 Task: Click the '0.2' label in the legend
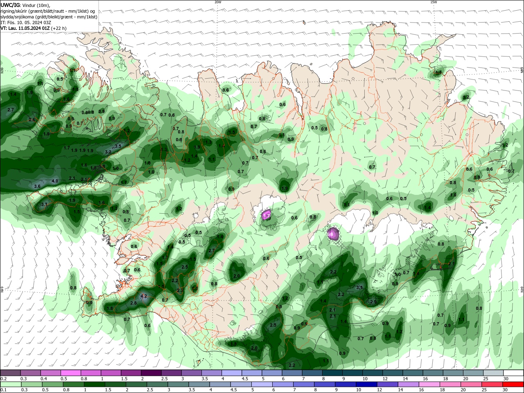pyautogui.click(x=3, y=379)
